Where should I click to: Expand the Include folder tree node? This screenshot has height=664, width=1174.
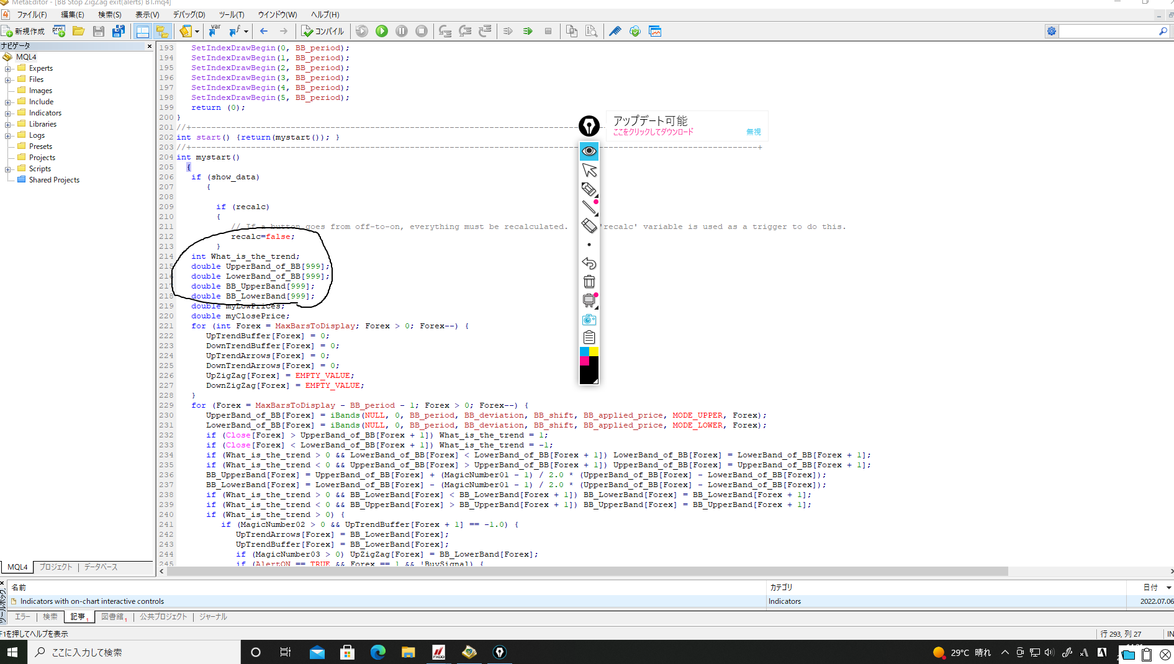click(8, 102)
